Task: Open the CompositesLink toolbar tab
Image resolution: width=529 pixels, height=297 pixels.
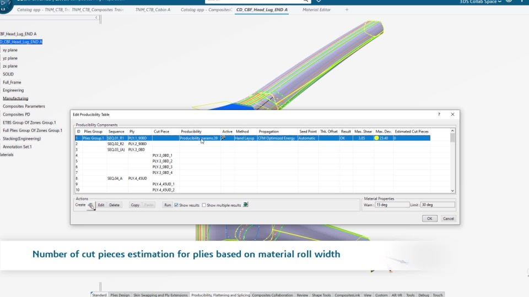Action: point(347,295)
